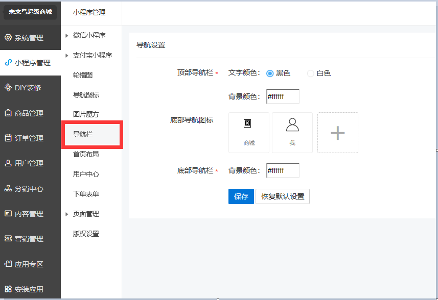Click the DIY装修 layers icon

coord(8,88)
